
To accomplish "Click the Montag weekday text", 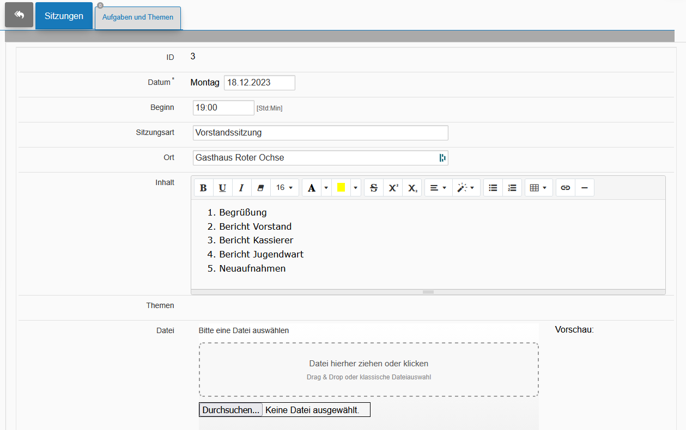I will pyautogui.click(x=205, y=83).
